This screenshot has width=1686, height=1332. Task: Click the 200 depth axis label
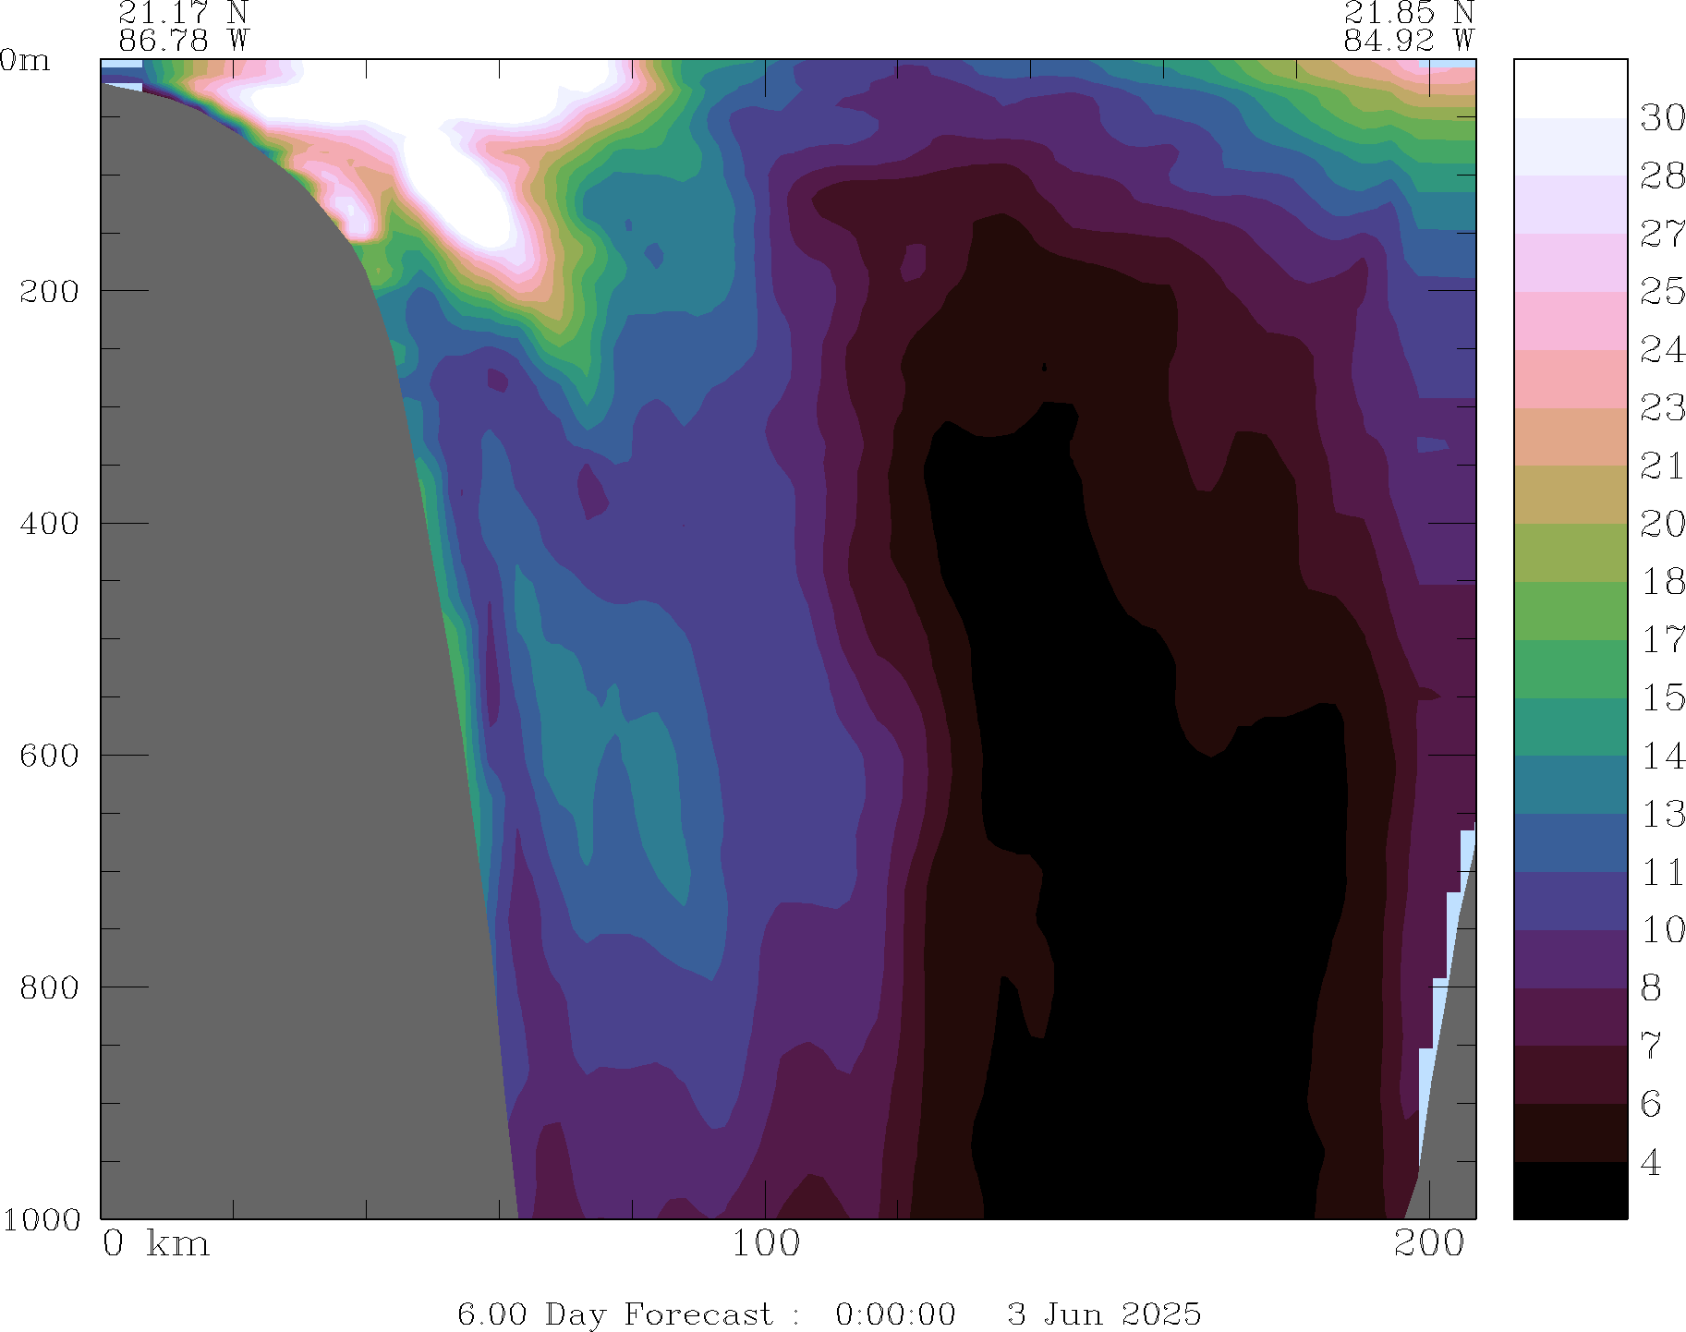tap(49, 291)
